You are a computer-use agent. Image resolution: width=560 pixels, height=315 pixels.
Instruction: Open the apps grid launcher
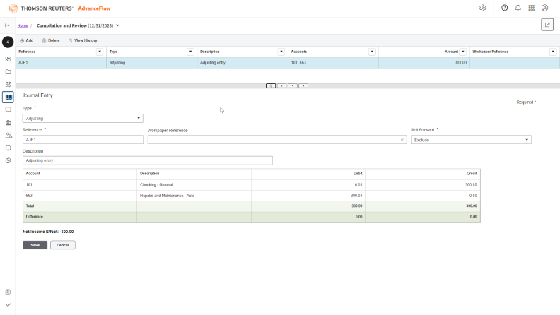click(531, 8)
